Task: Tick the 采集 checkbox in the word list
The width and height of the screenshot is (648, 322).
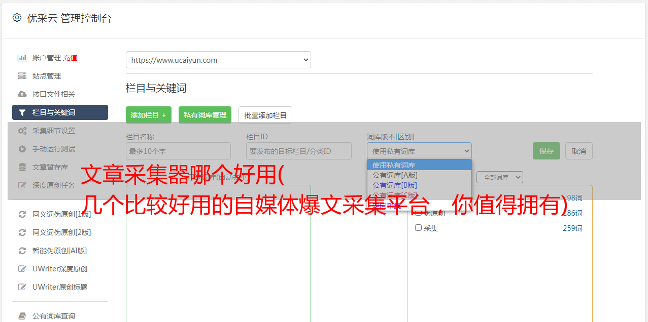Action: coord(419,228)
